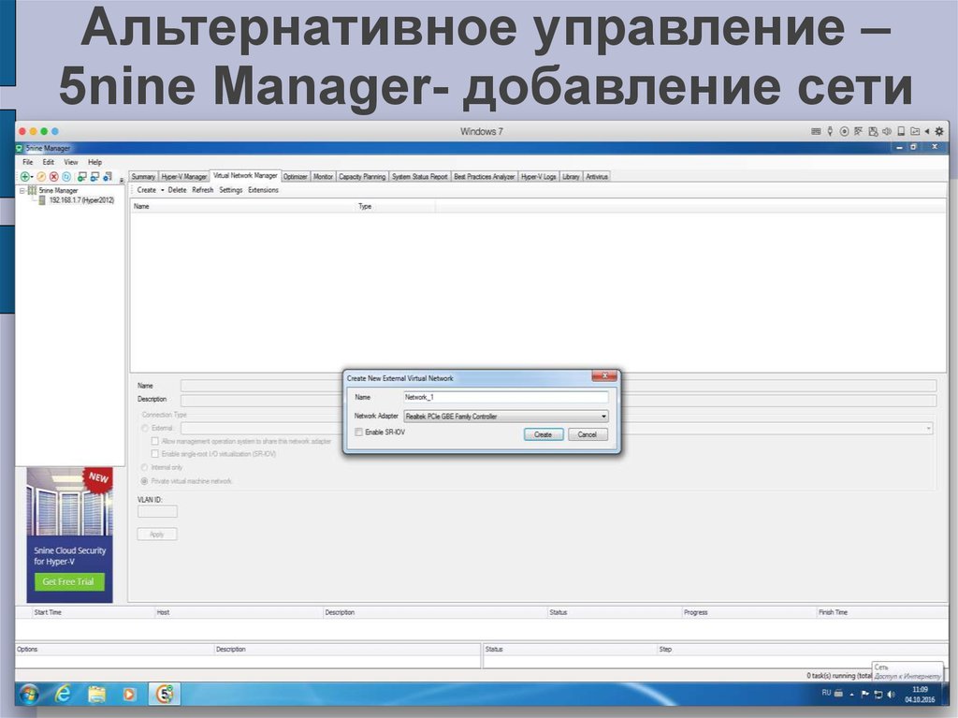Click the Name field containing Network_1
The image size is (958, 718).
pyautogui.click(x=506, y=398)
